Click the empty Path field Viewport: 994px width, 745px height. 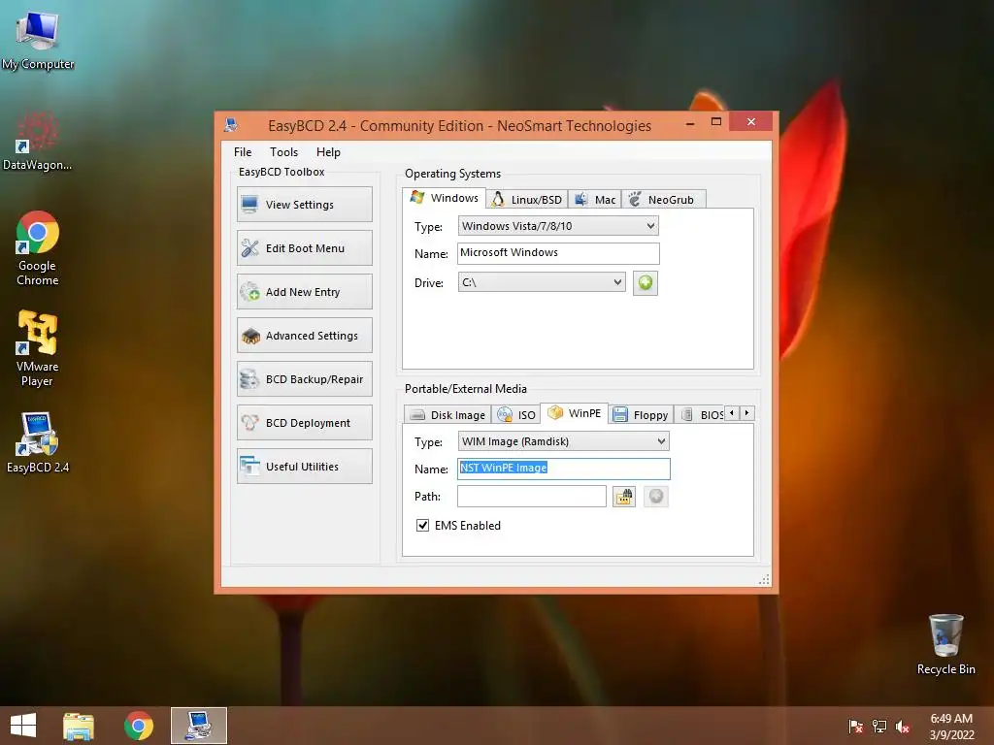[532, 496]
